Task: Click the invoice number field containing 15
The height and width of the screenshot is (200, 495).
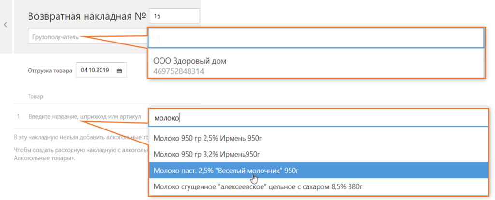Action: [174, 16]
